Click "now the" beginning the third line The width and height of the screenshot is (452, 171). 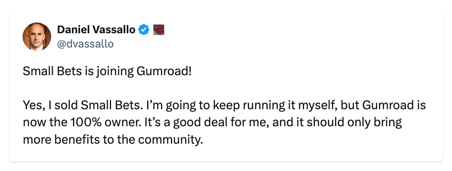[45, 123]
